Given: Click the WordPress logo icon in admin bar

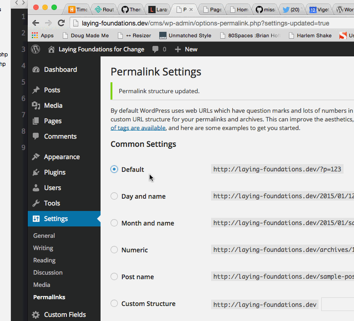Looking at the screenshot, I should coord(36,50).
